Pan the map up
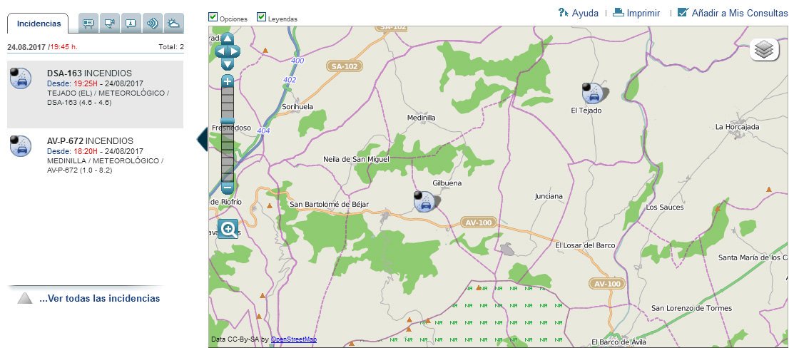 [228, 39]
